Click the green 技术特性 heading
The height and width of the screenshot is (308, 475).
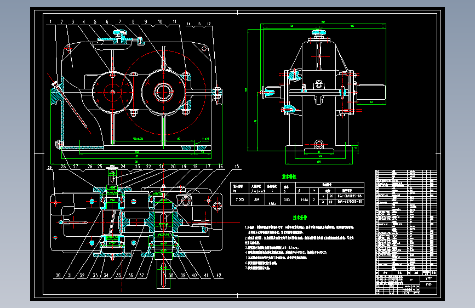[289, 176]
